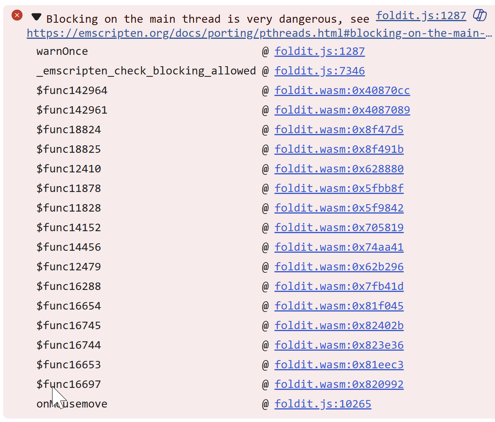This screenshot has height=422, width=495.
Task: Open the foldit.wasm:0x628880 link
Action: 339,169
